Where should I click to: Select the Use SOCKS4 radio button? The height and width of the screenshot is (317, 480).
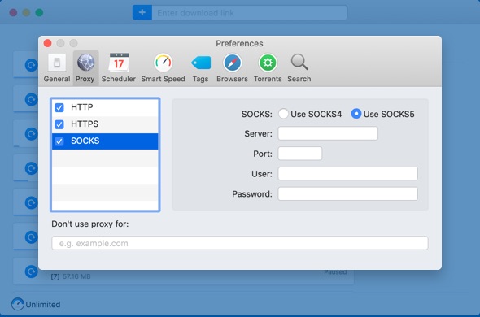(283, 114)
